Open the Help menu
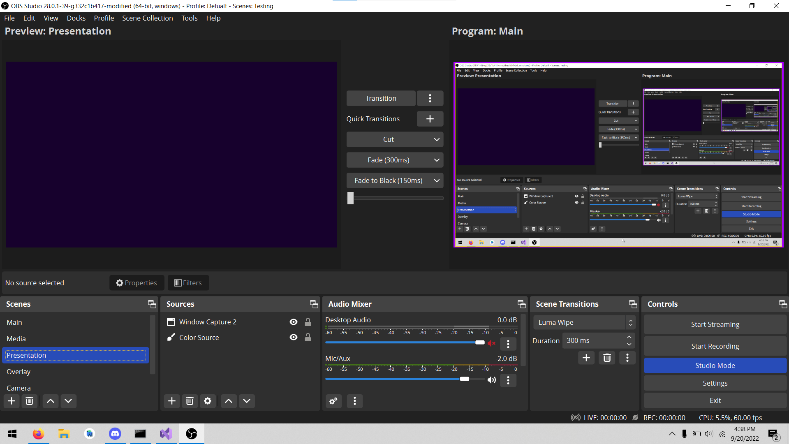This screenshot has height=444, width=789. point(213,18)
